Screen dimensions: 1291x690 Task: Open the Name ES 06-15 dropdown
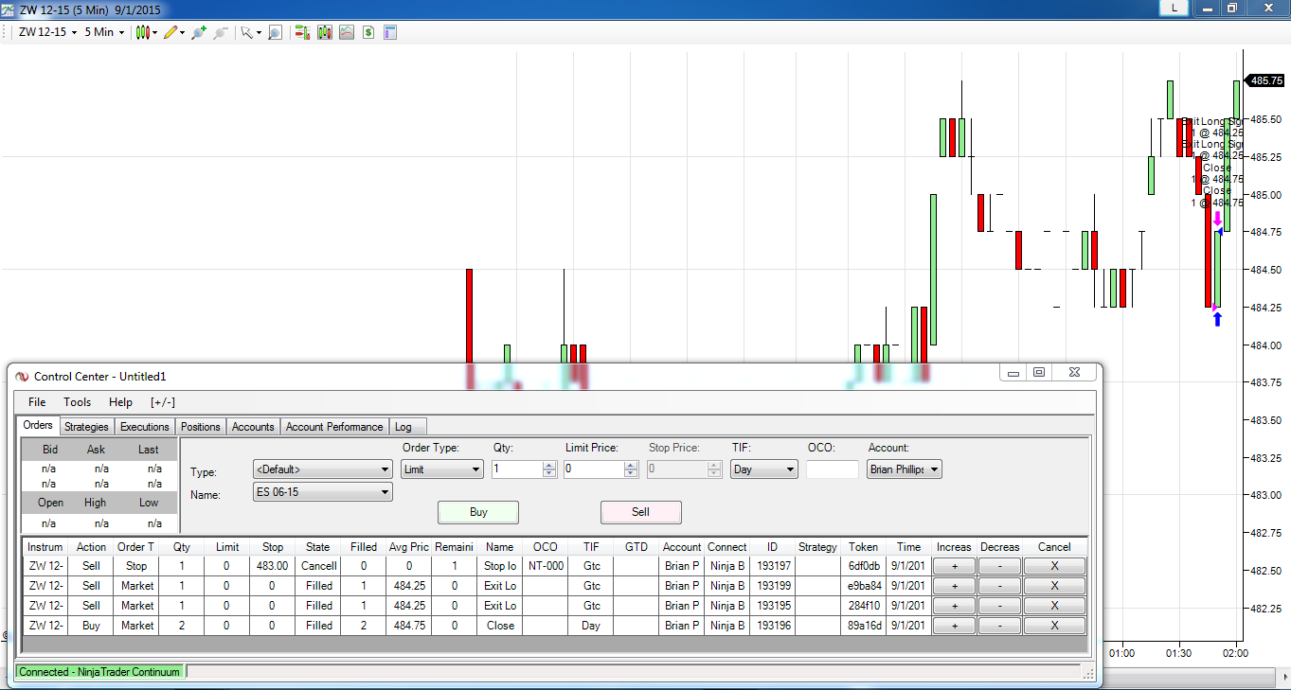point(322,492)
